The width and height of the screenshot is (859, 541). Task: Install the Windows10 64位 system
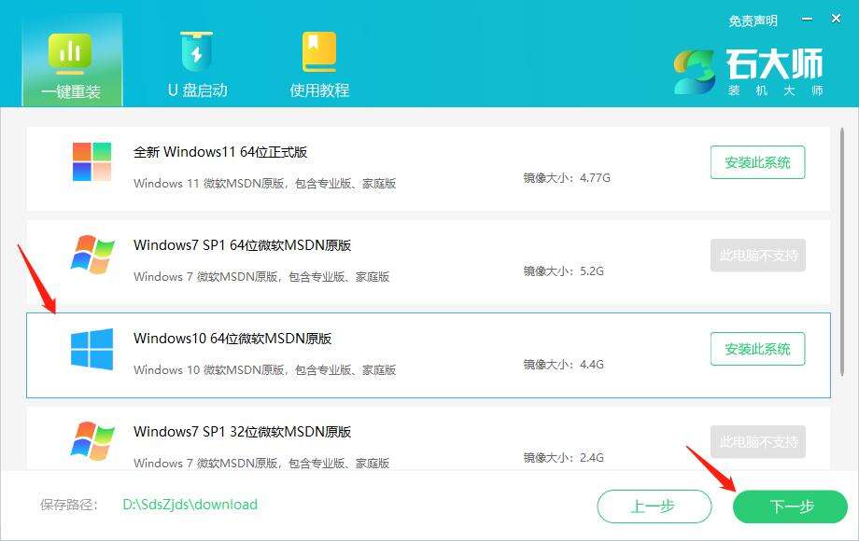point(757,349)
